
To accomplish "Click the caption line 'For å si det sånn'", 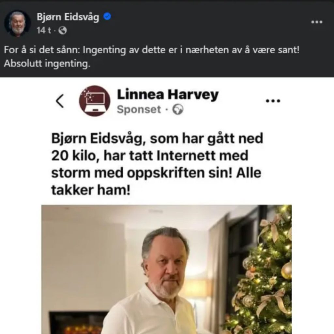I will [x=152, y=50].
